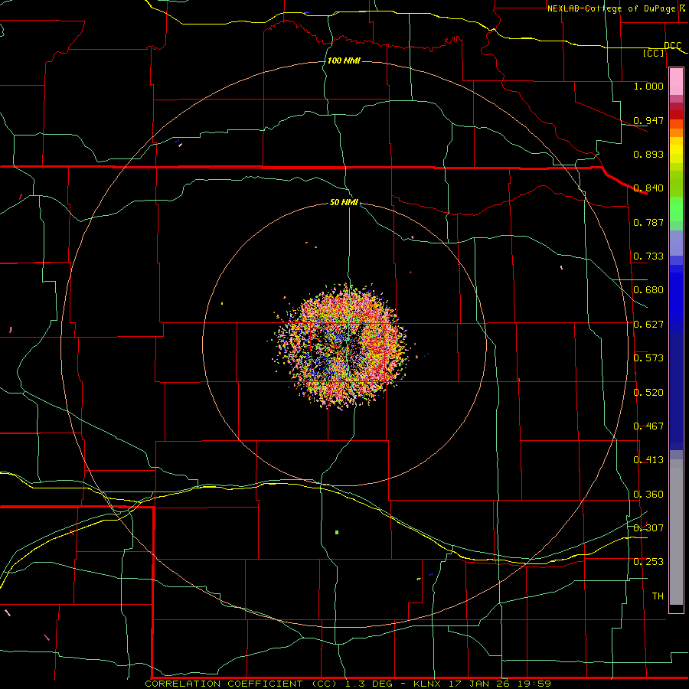Click the 0.520 legend value
The image size is (689, 689).
pyautogui.click(x=648, y=393)
